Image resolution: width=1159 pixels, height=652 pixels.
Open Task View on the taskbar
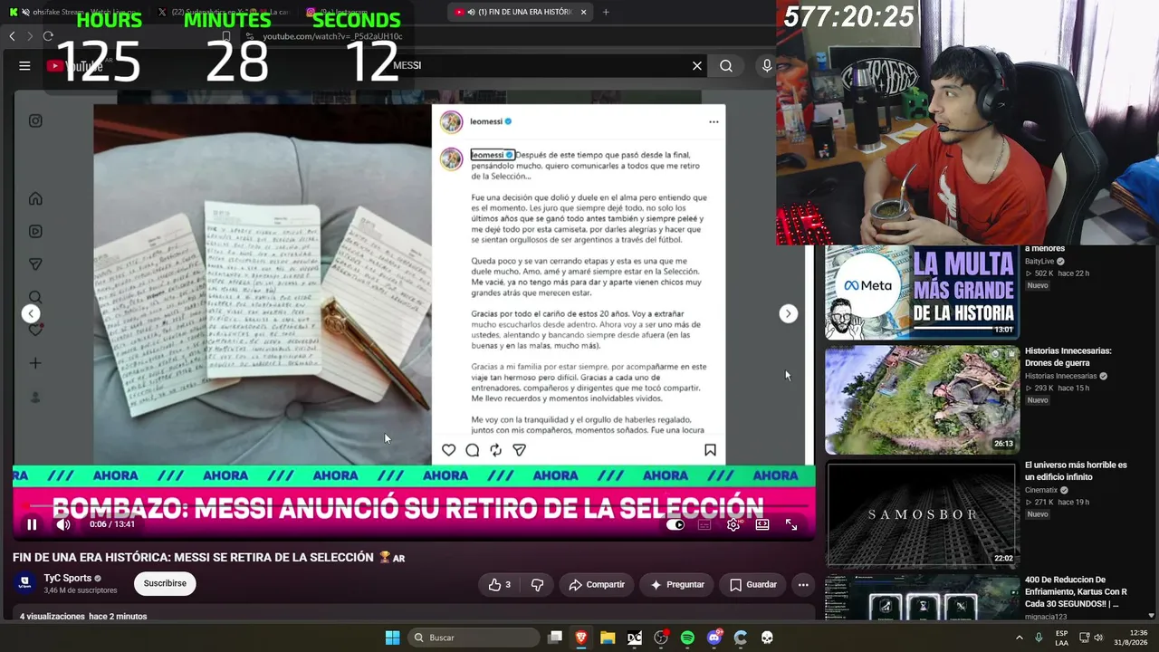click(555, 638)
